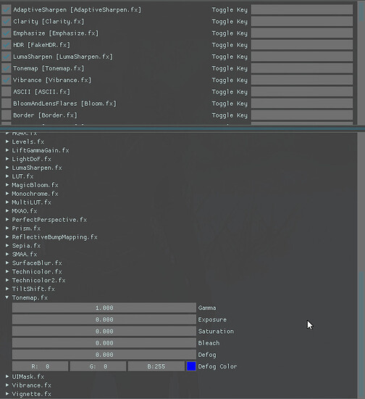Click the Clarity toggle key field
Screen dimensions: 365x399
pos(302,21)
